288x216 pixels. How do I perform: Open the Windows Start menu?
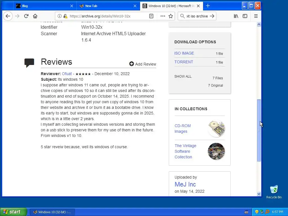coord(13,212)
